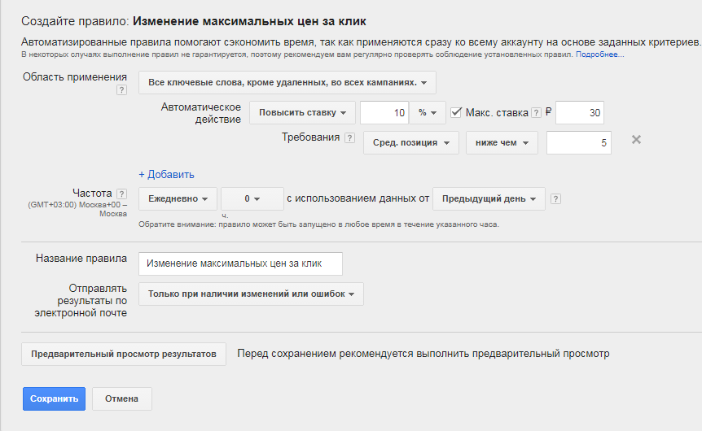
Task: Click the Название правила text field
Action: pyautogui.click(x=240, y=263)
